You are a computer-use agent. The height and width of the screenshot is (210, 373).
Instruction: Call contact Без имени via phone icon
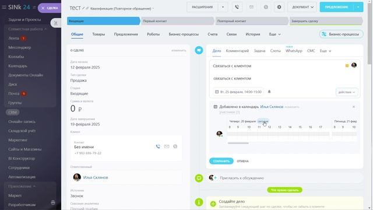coord(158,146)
